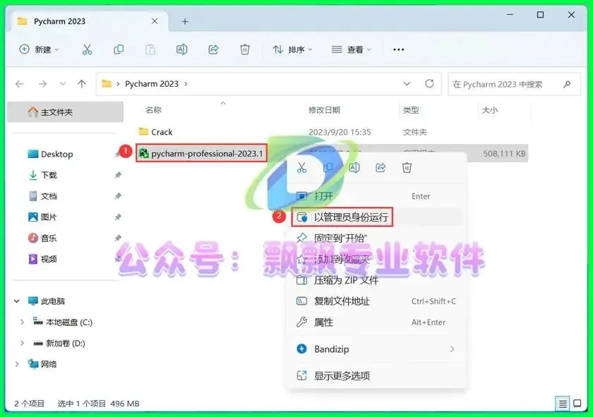Add a new tab with plus button
Viewport: 593px width, 417px height.
click(x=184, y=22)
